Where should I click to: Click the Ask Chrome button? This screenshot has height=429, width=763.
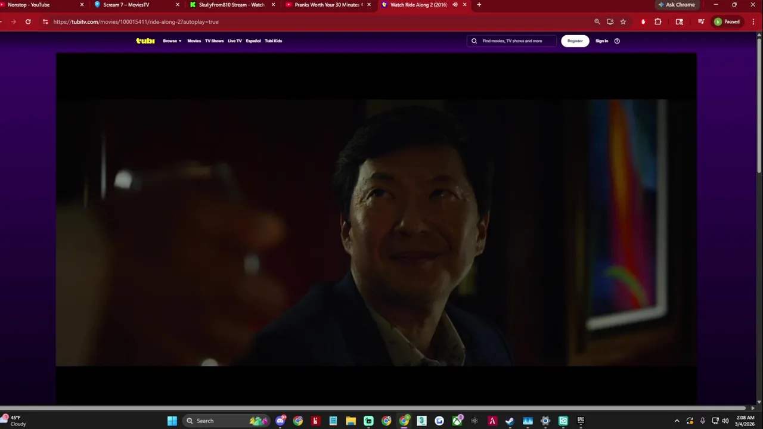(677, 5)
